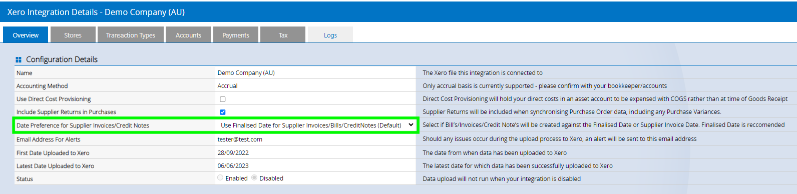797x194 pixels.
Task: Click the First Date Uploaded to Xero label
Action: click(53, 153)
